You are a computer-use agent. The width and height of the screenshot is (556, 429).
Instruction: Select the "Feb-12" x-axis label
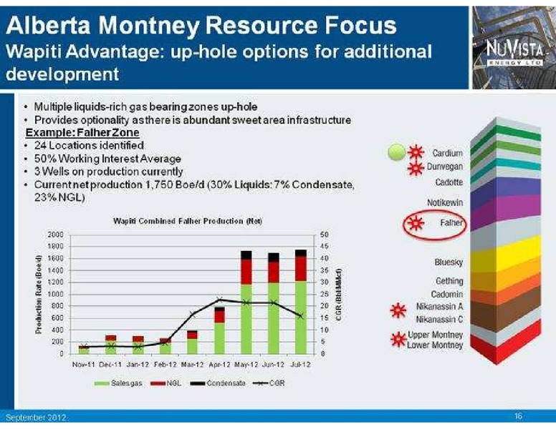pyautogui.click(x=165, y=365)
